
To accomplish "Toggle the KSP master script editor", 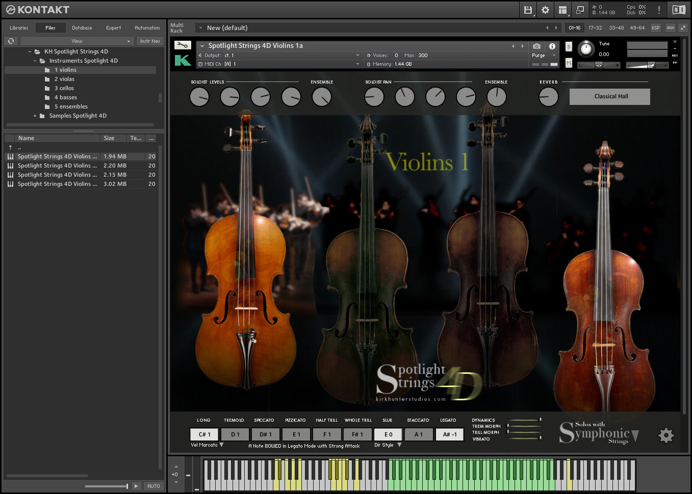I will (x=656, y=28).
